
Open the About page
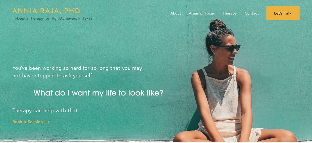(x=176, y=13)
